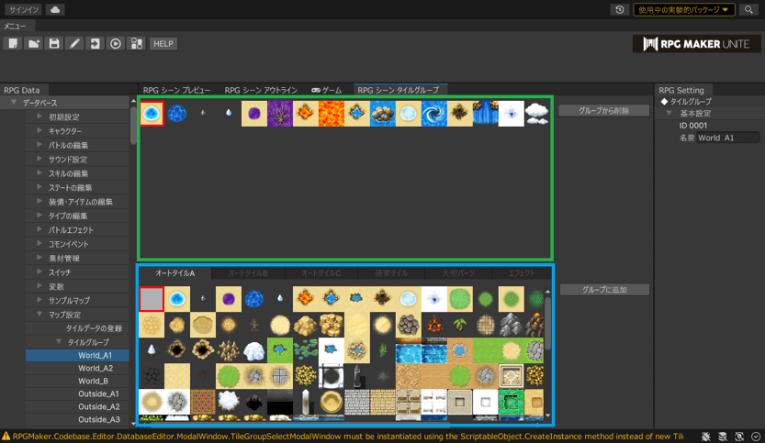Click the bug debugger icon in status bar
Viewport: 765px width, 443px height.
click(x=707, y=437)
